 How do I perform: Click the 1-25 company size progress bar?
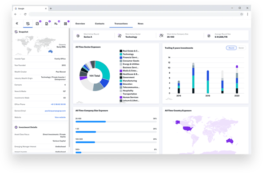coord(116,132)
